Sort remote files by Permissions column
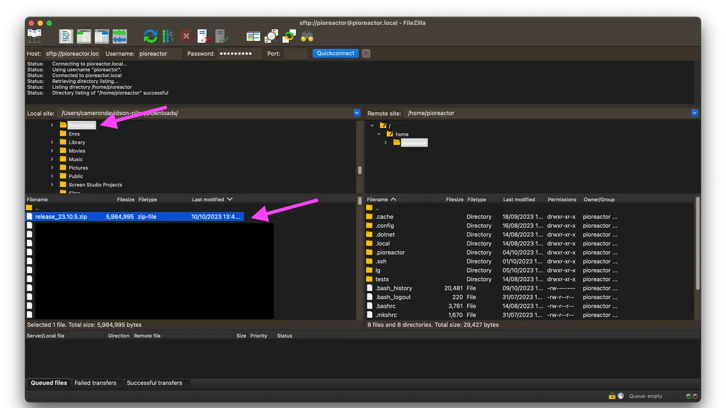The width and height of the screenshot is (726, 408). 563,199
